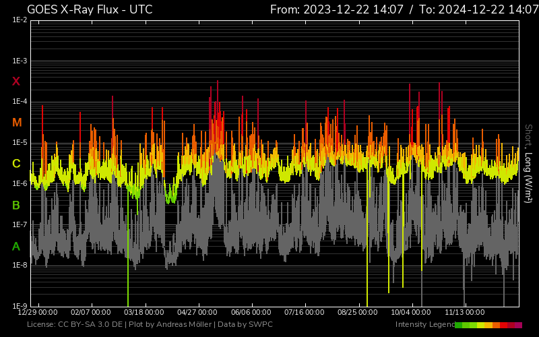This screenshot has width=539, height=337.
Task: Click the Intensity Legend text label
Action: click(424, 325)
